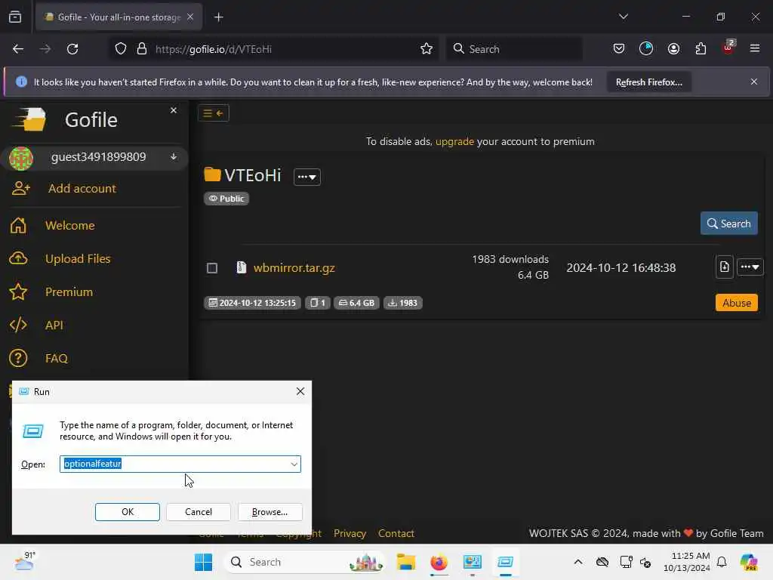
Task: Go back to previous page
Action: [18, 49]
